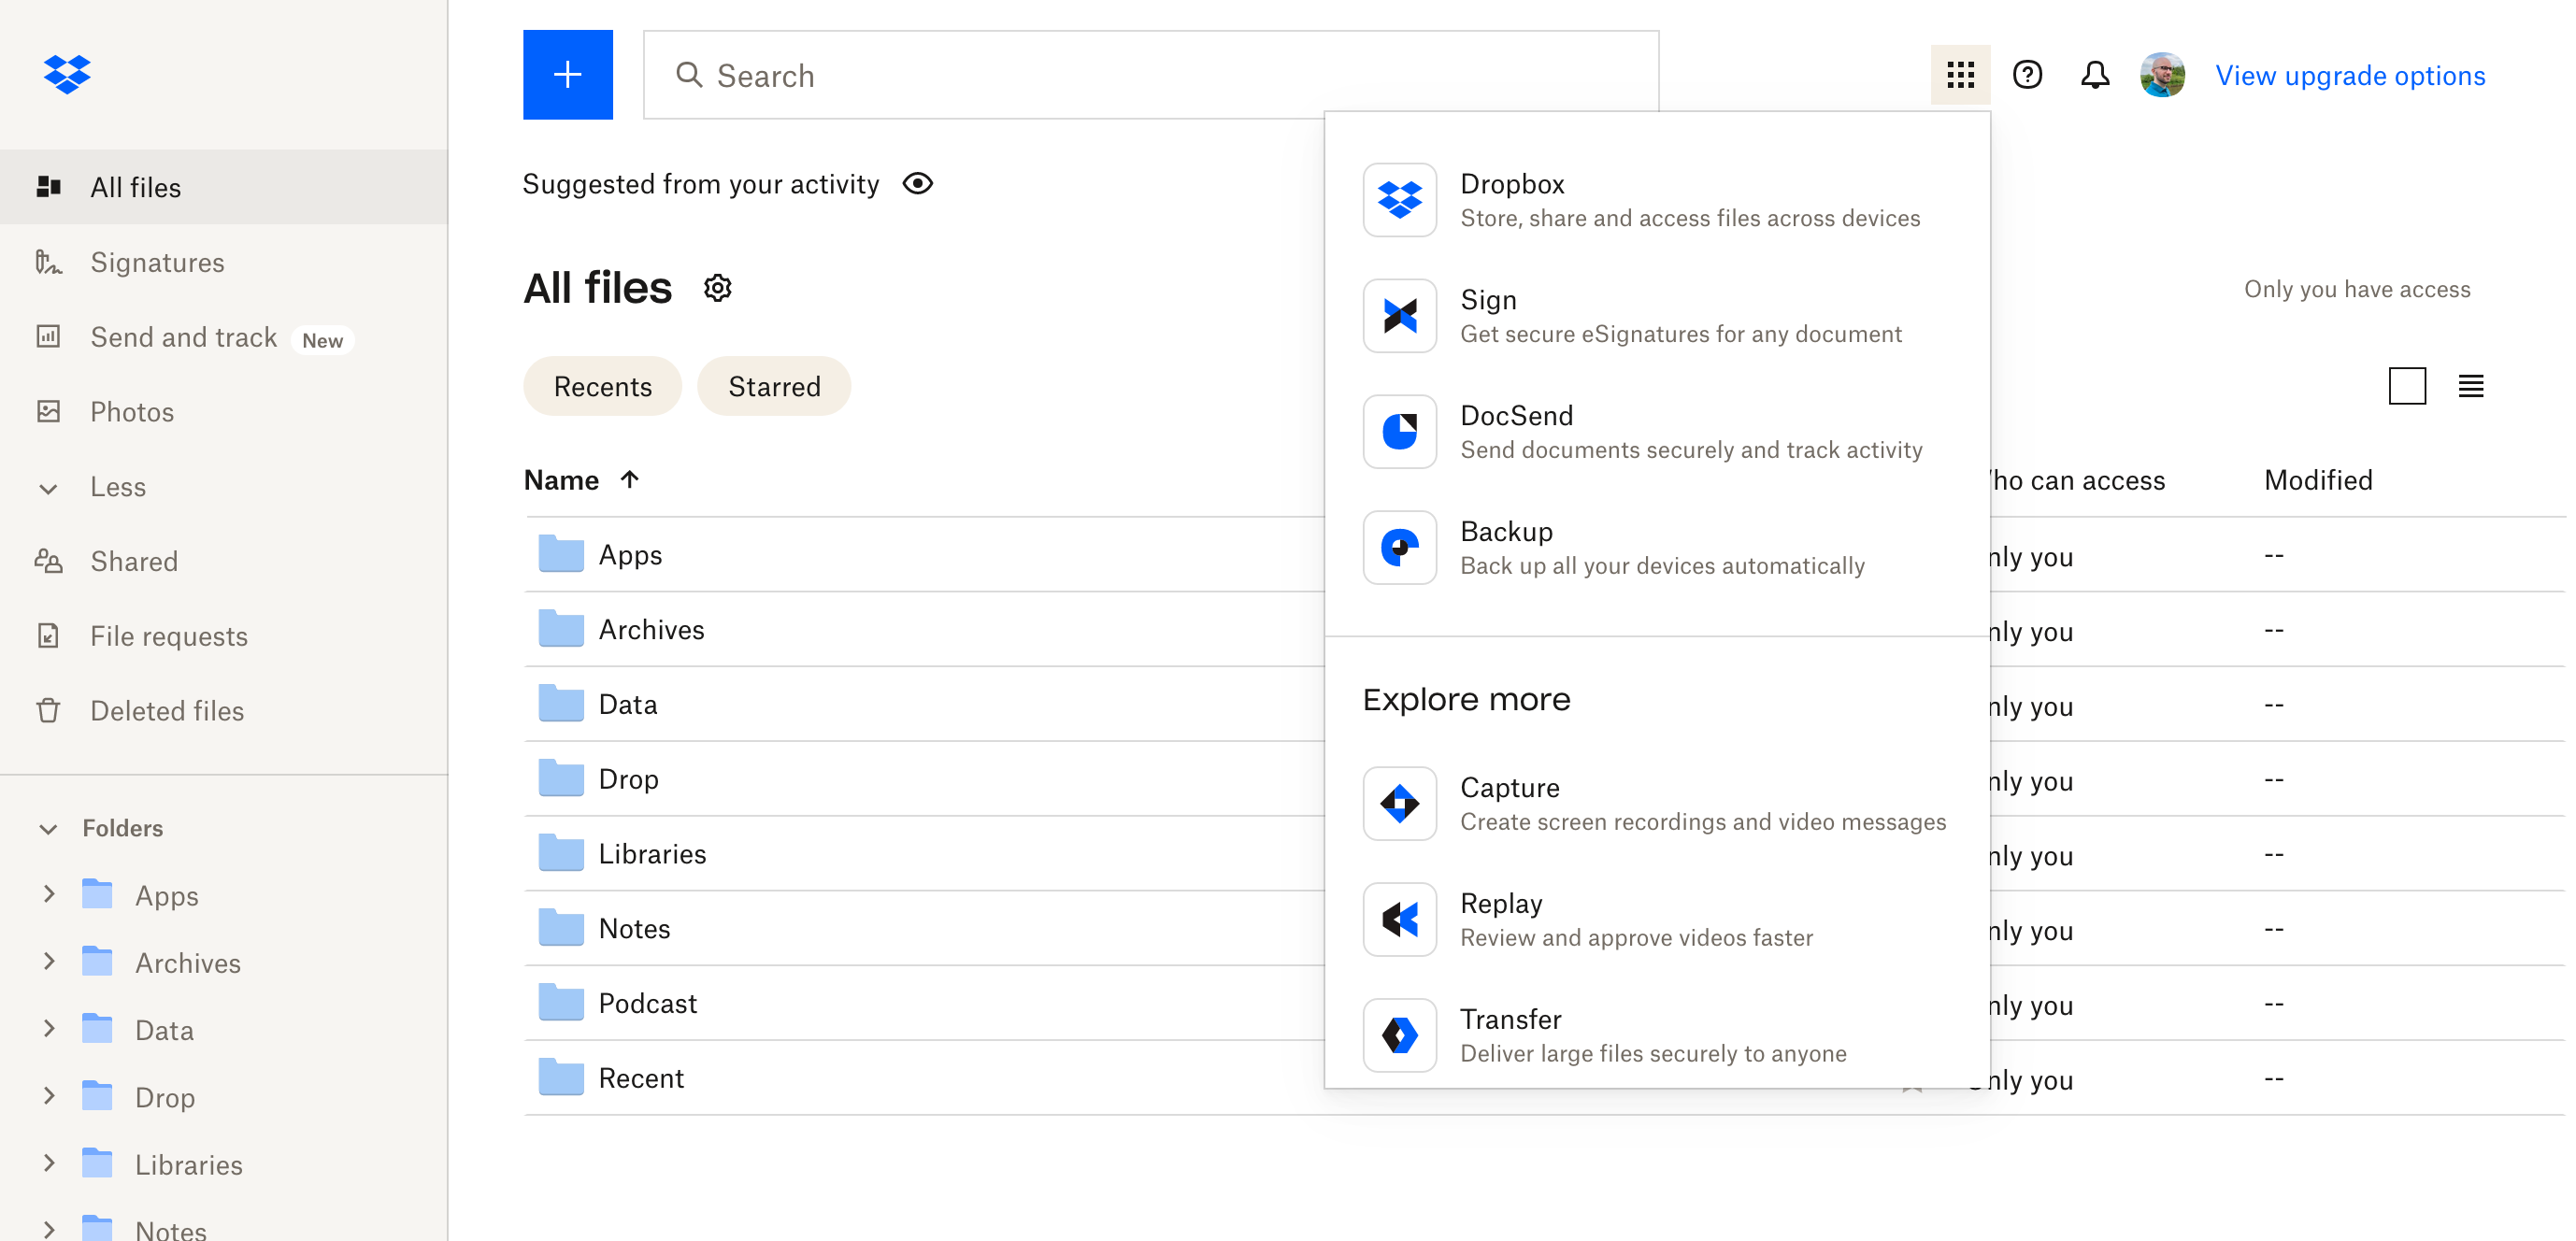The height and width of the screenshot is (1241, 2576).
Task: Click 'Store, share and access files' description
Action: (x=1690, y=218)
